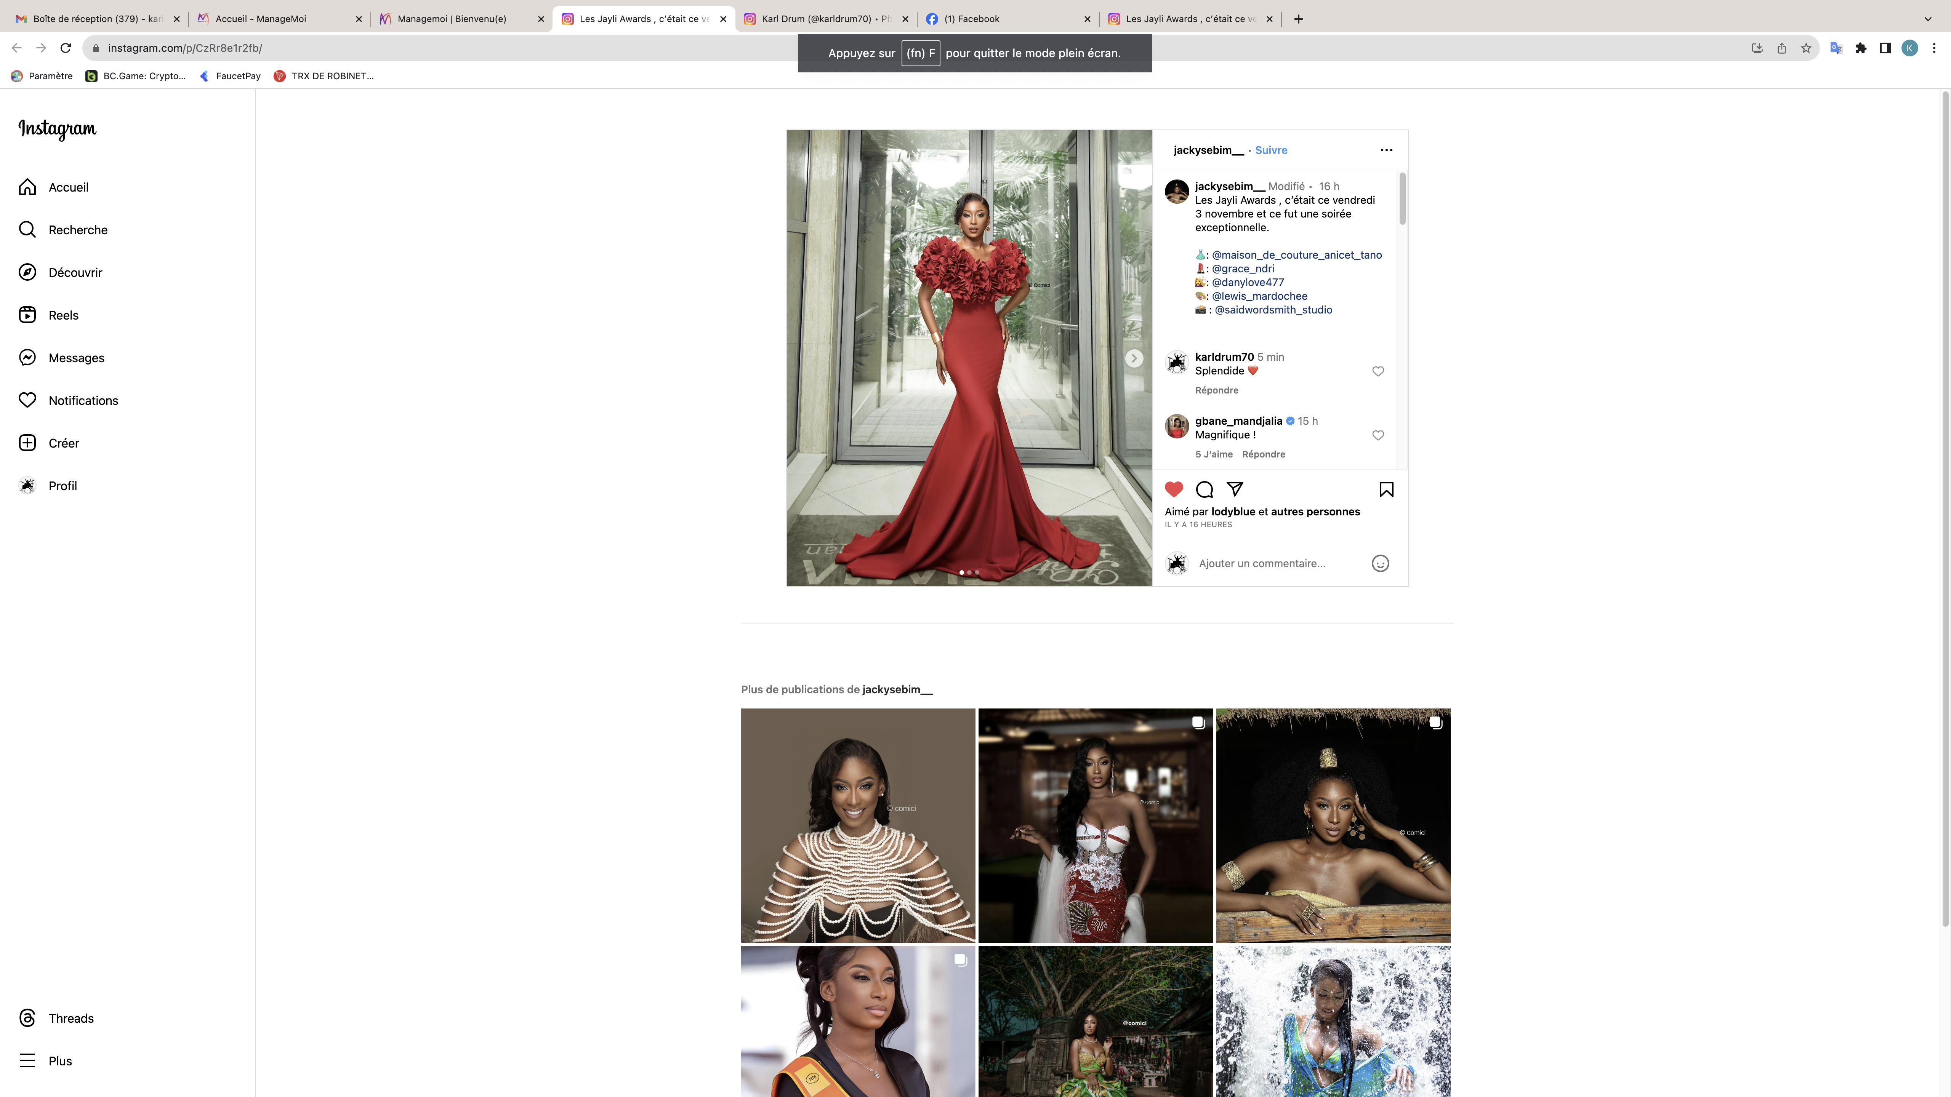Open Reels from the sidebar
The image size is (1951, 1097).
(63, 315)
